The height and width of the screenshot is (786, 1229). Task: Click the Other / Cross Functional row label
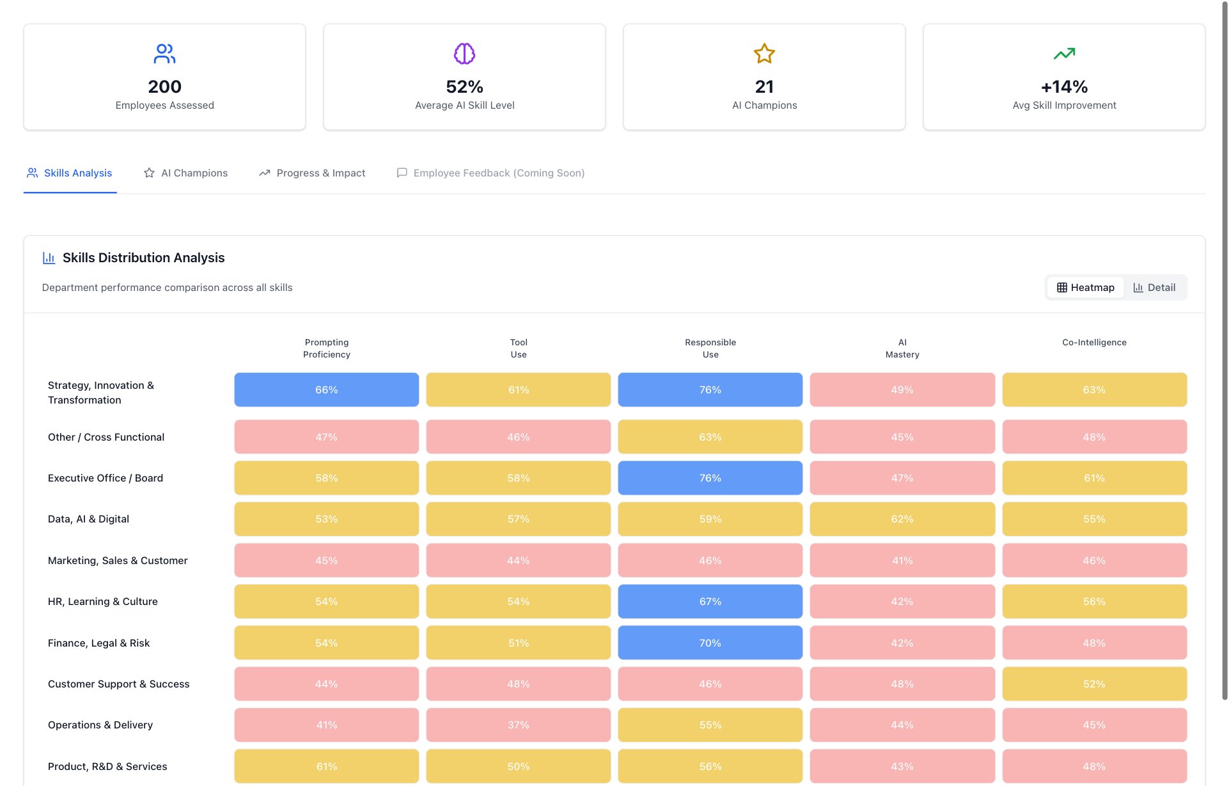pos(106,437)
